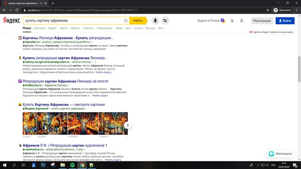Screen dimensions: 301x169
Task: Show next images with the carousel arrow
Action: pyautogui.click(x=127, y=125)
